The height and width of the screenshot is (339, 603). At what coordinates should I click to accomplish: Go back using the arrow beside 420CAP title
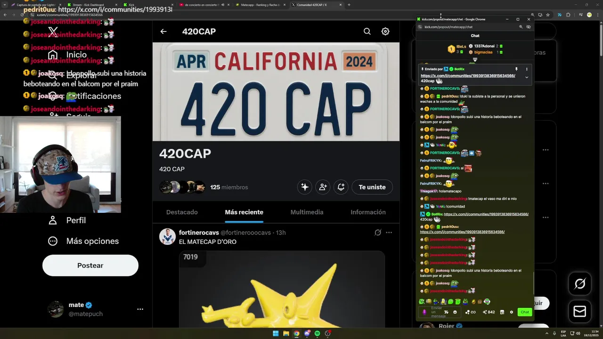163,32
